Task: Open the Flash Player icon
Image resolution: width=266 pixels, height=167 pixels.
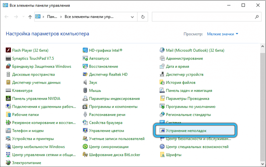Action: pos(8,50)
